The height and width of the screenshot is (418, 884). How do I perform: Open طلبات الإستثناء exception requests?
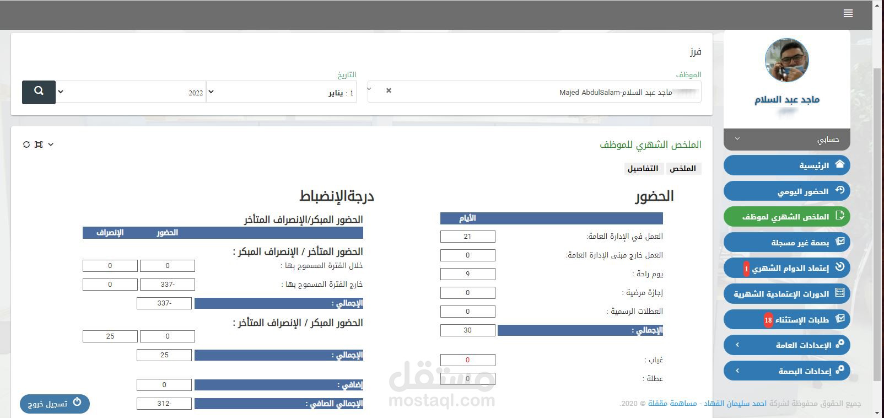click(786, 319)
